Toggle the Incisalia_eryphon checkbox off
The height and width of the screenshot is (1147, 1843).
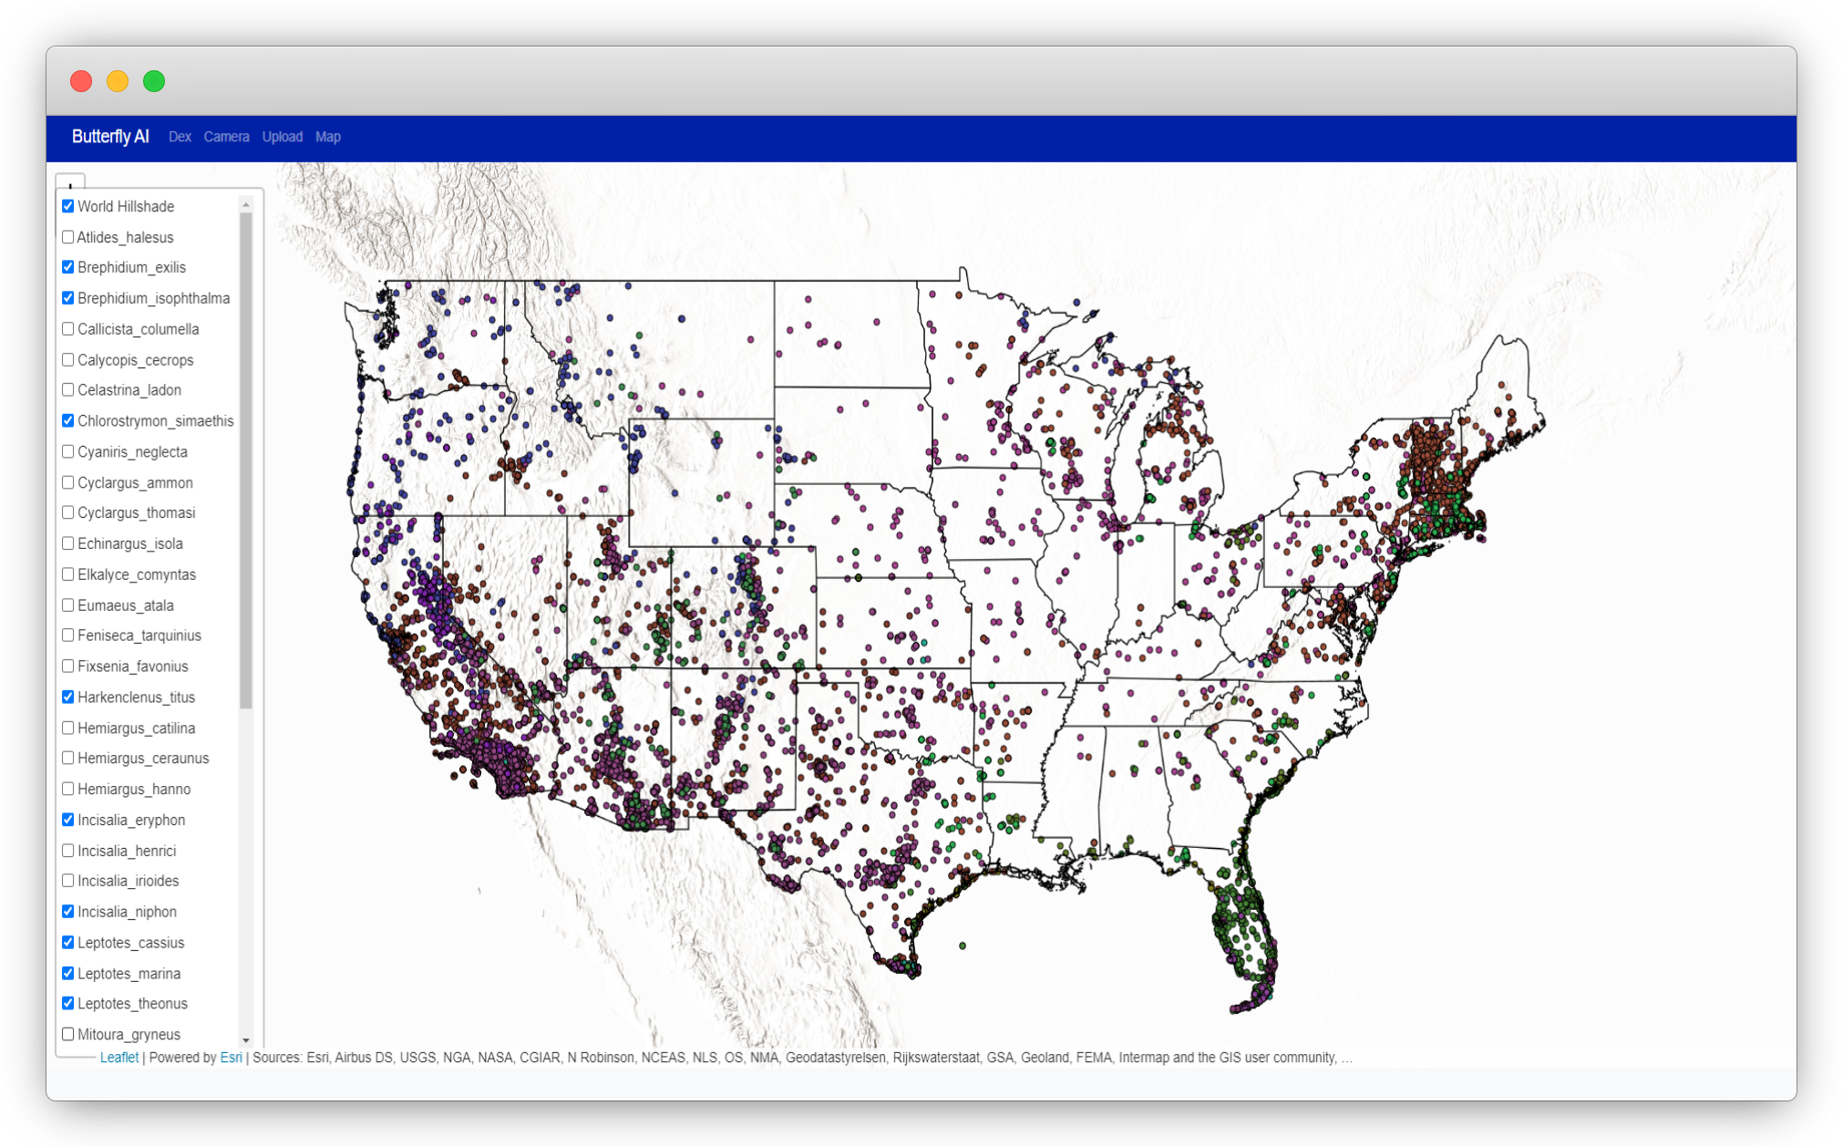(x=68, y=820)
